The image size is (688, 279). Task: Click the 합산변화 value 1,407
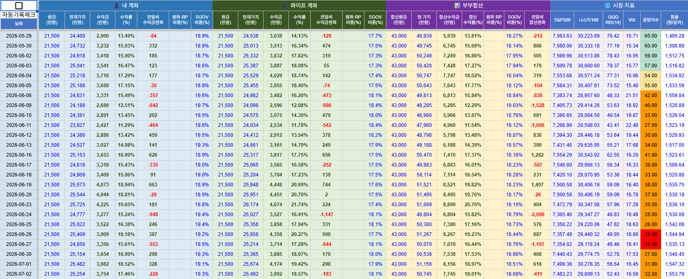[x=537, y=185]
